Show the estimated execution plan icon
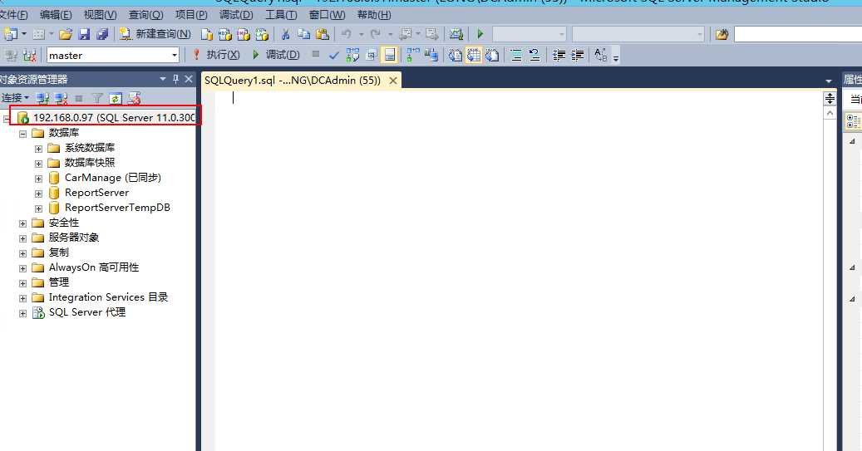This screenshot has height=451, width=862. coord(352,55)
